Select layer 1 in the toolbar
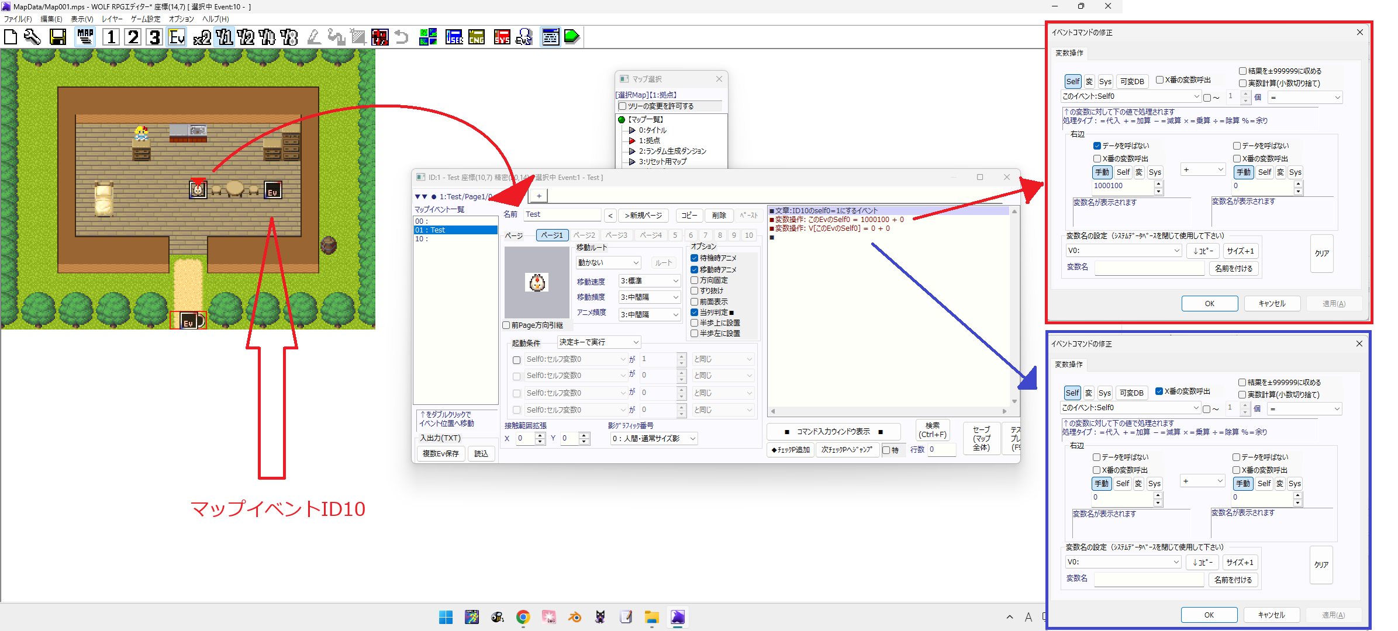The image size is (1398, 631). 111,37
